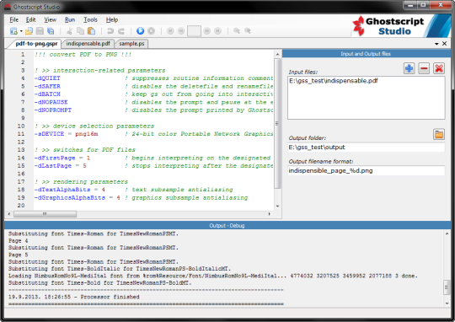Click the Paste clipboard toolbar icon
The height and width of the screenshot is (322, 455).
click(x=91, y=31)
